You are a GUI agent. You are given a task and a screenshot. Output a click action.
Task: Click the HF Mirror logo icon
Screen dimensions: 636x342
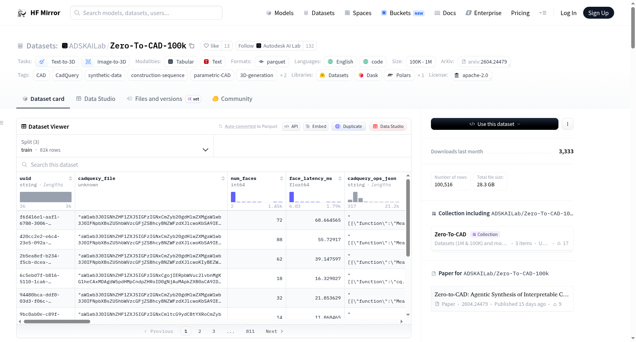[22, 13]
